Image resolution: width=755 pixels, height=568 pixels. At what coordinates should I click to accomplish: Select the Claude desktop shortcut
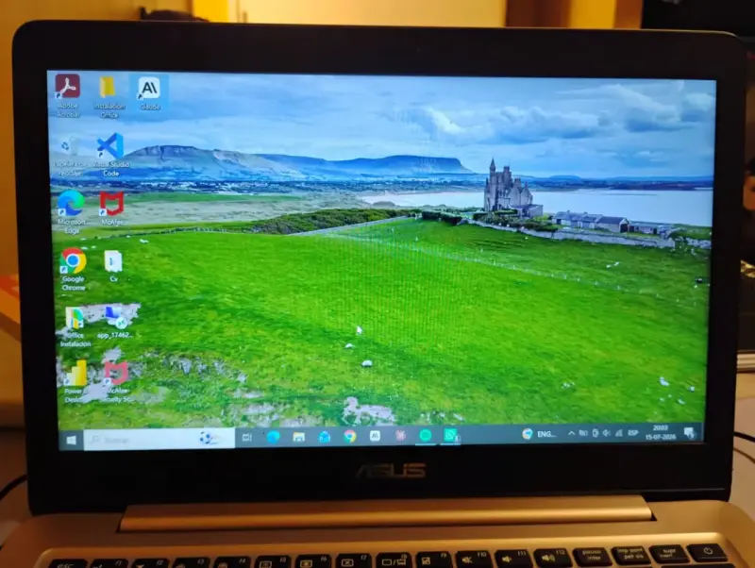149,93
